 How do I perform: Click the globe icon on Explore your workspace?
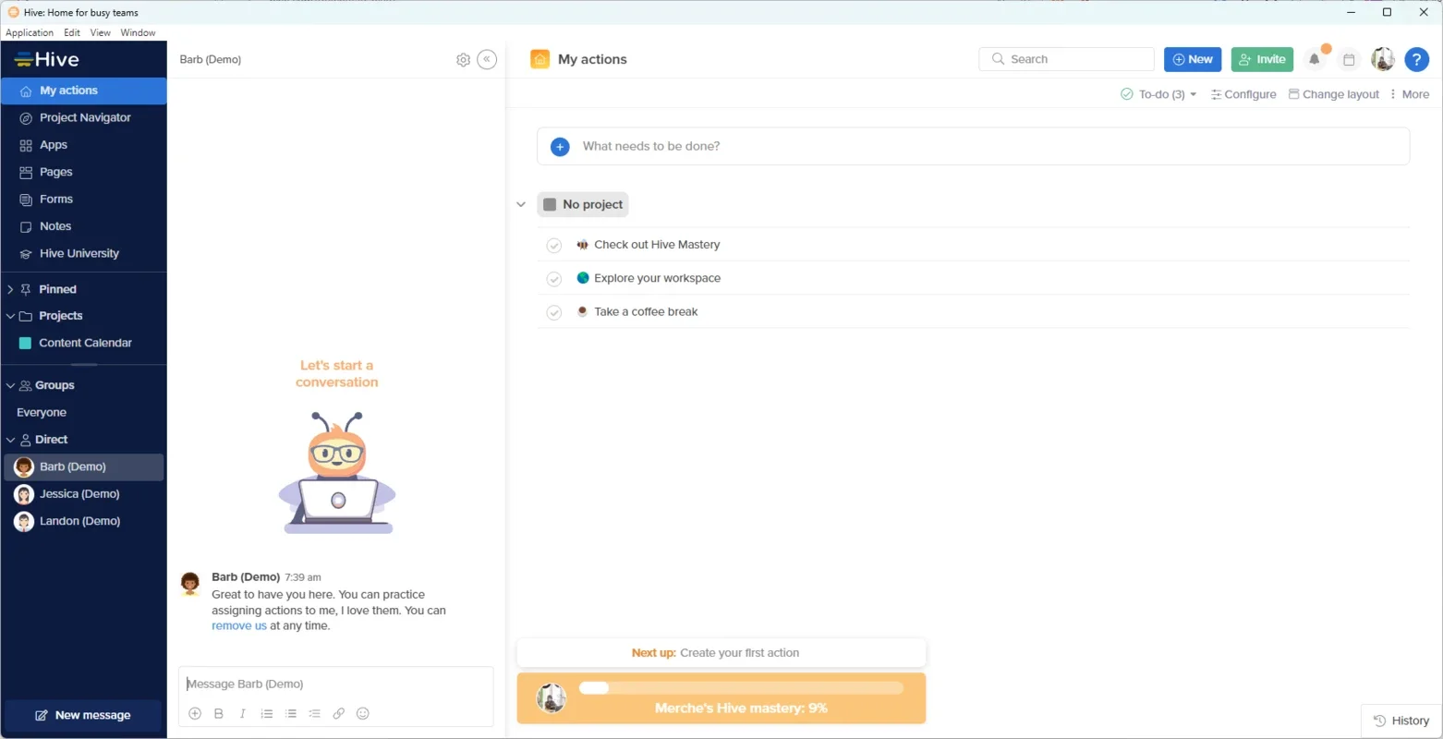[582, 278]
